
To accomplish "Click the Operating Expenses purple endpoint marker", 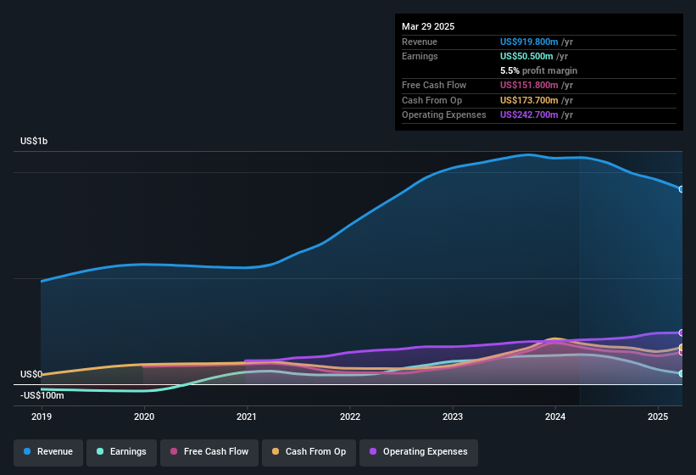I will (x=682, y=333).
